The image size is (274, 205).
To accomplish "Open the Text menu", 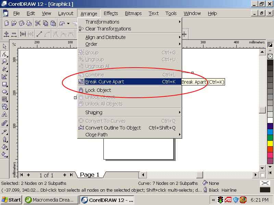I will click(153, 13).
